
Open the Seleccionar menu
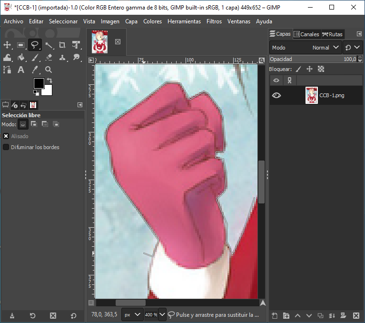pos(63,21)
